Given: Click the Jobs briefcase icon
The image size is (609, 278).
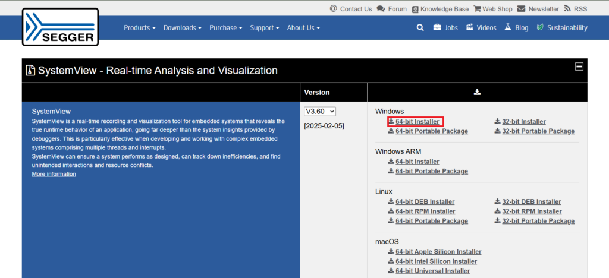Looking at the screenshot, I should 437,27.
